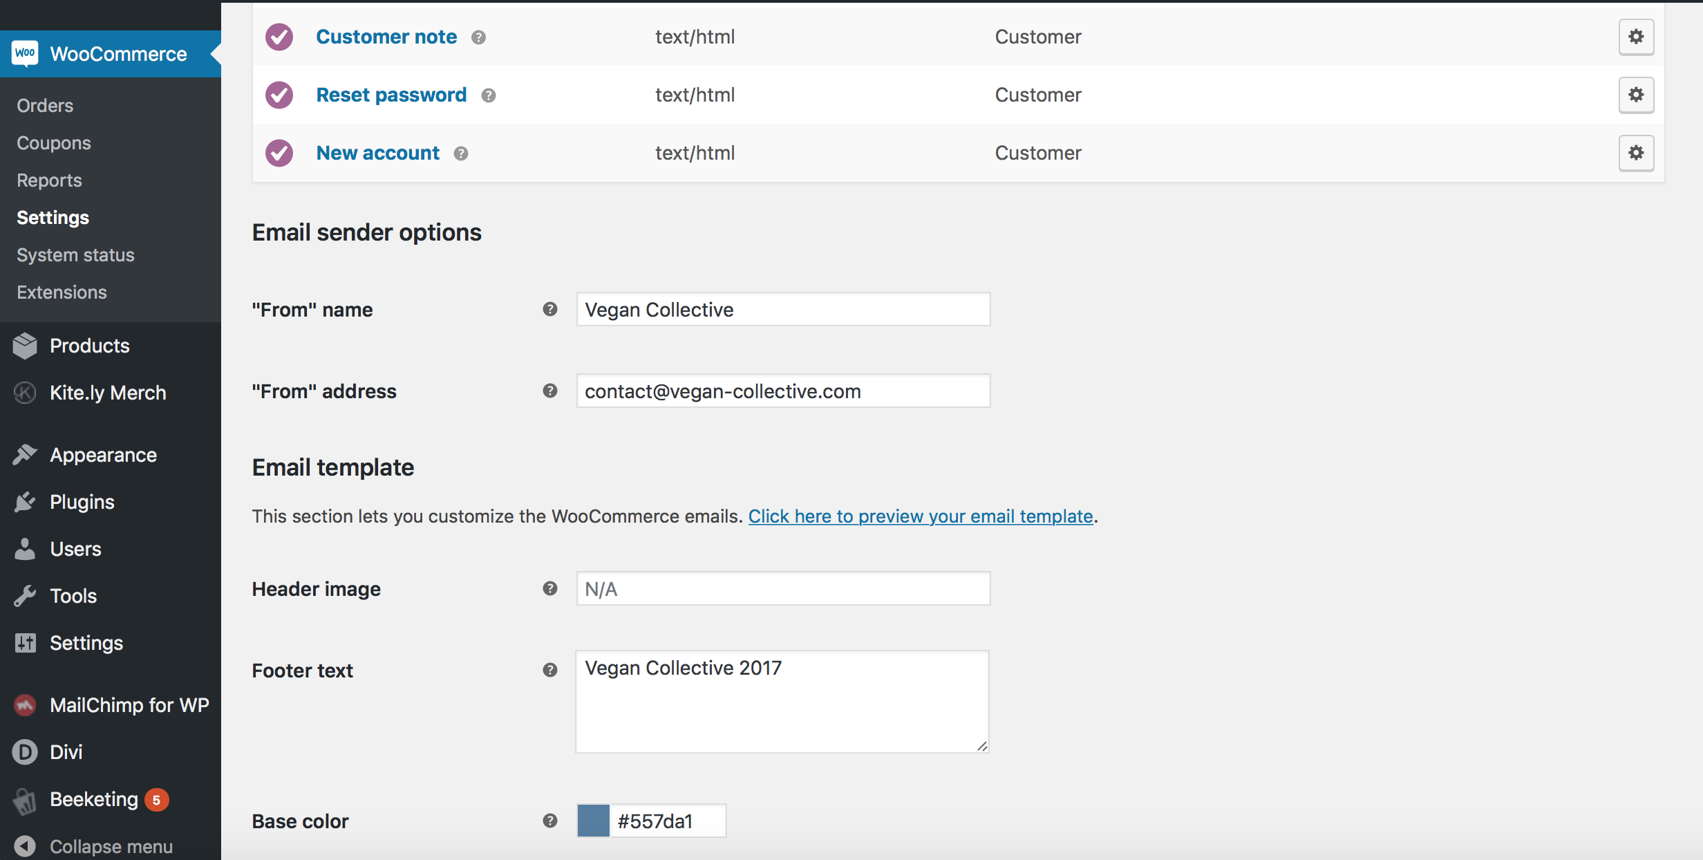Open the Customer note email link
The height and width of the screenshot is (860, 1703).
point(386,37)
